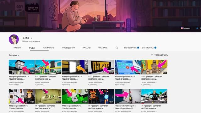Open the СТАТИСТИКА tab

148,48
